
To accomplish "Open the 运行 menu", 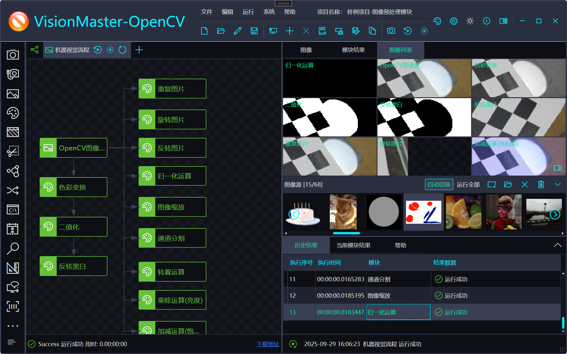I will 248,12.
